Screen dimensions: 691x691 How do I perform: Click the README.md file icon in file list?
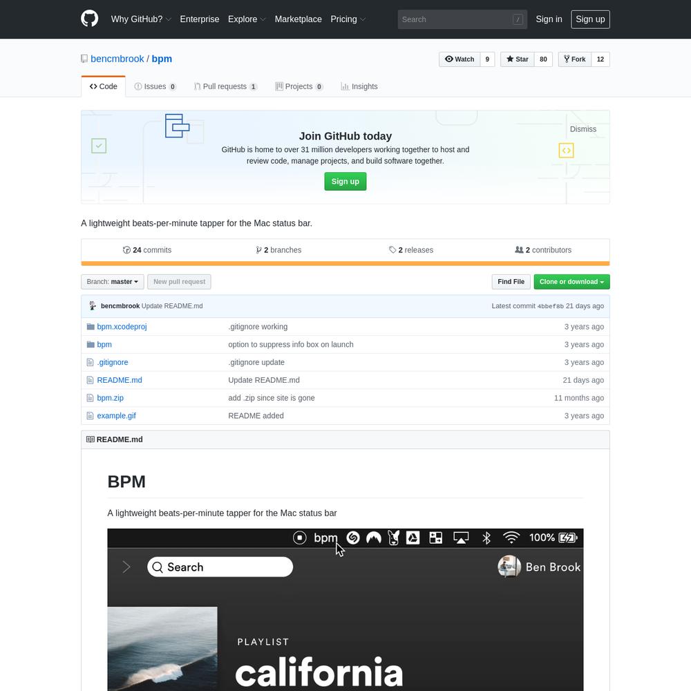(90, 380)
